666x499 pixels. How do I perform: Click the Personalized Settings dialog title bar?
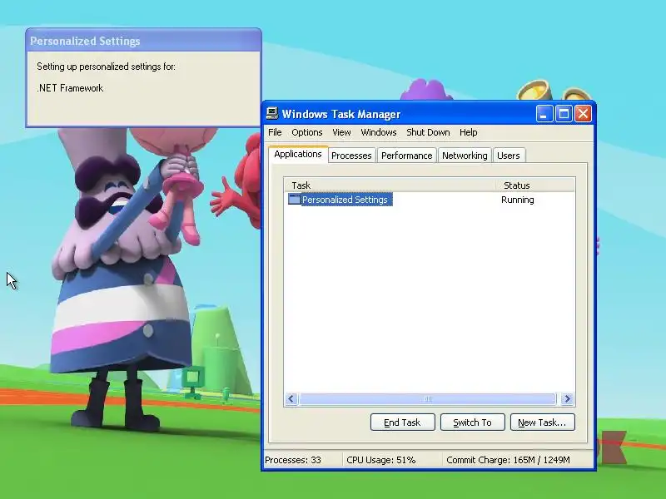(x=143, y=41)
